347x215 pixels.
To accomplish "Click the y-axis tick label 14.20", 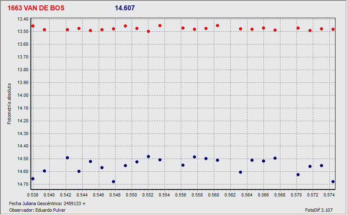I will pos(23,121).
